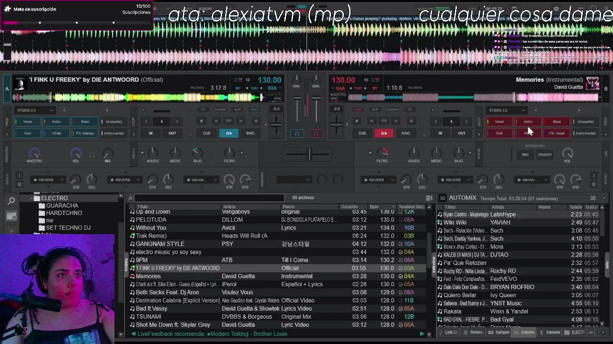Click CUE on deck B
The width and height of the screenshot is (613, 344).
tap(362, 133)
